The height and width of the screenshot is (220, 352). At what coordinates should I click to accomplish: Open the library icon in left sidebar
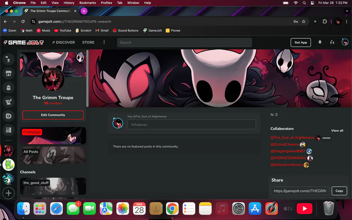click(8, 130)
